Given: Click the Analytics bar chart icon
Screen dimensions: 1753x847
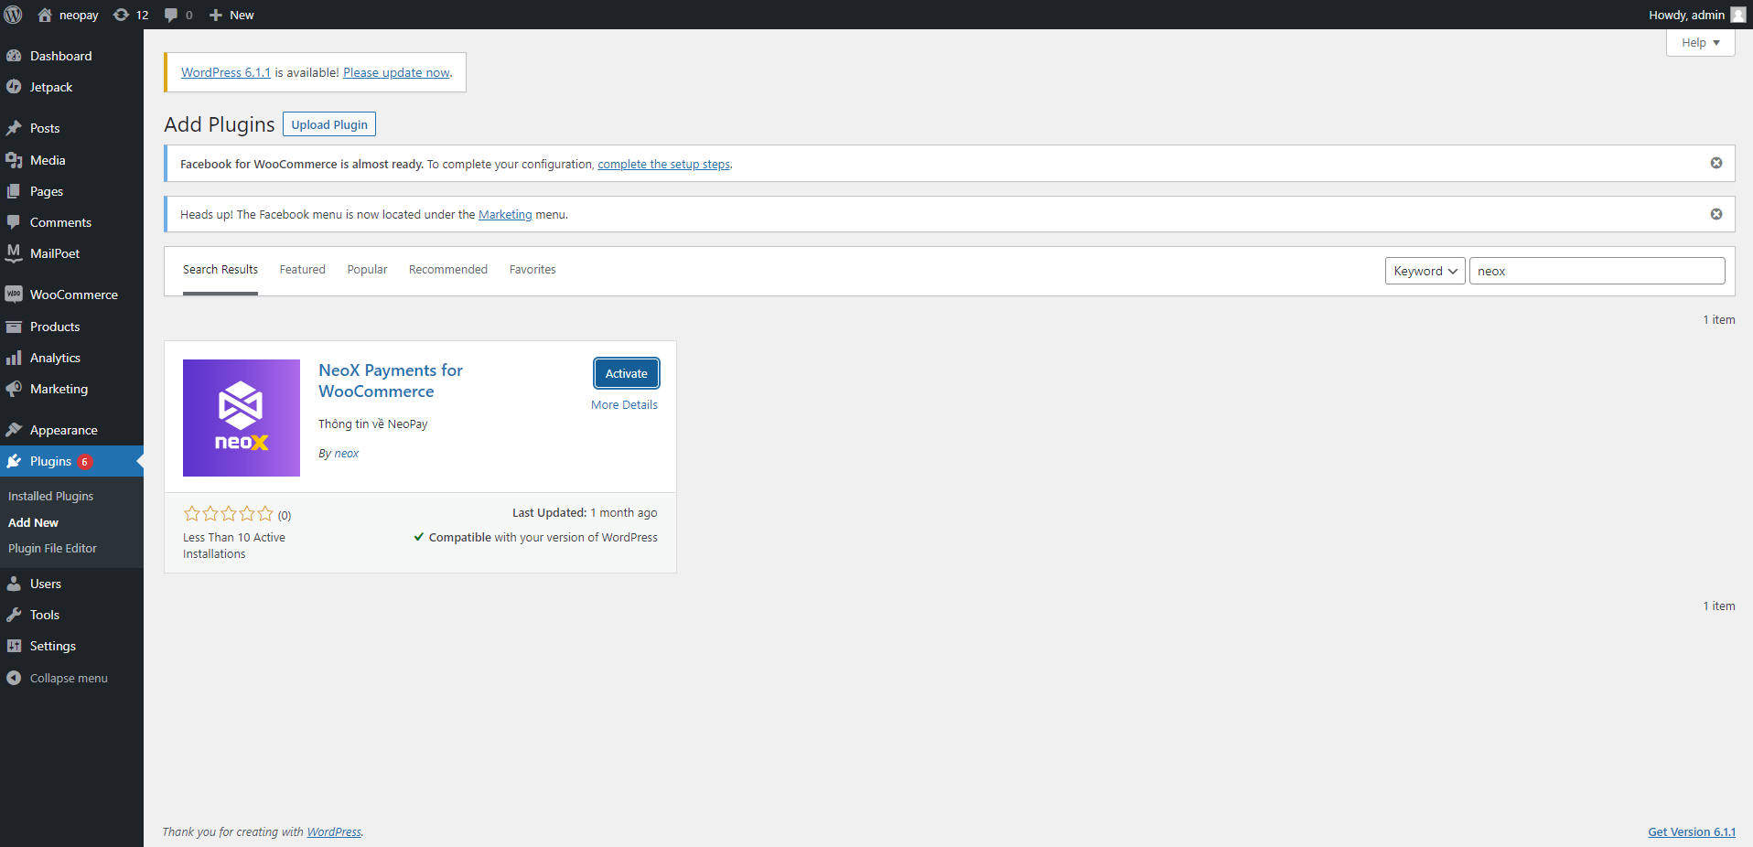Looking at the screenshot, I should [14, 358].
